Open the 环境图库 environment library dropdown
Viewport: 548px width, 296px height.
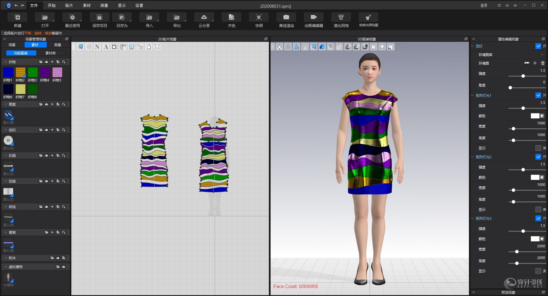[x=541, y=55]
